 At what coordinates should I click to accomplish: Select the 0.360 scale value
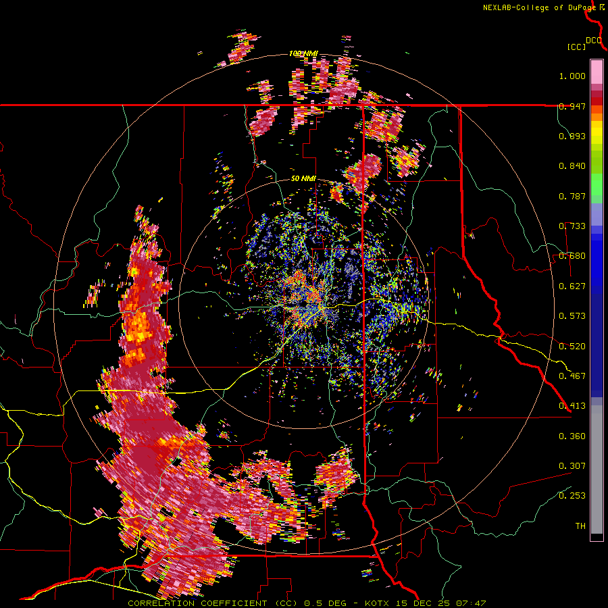tap(572, 436)
